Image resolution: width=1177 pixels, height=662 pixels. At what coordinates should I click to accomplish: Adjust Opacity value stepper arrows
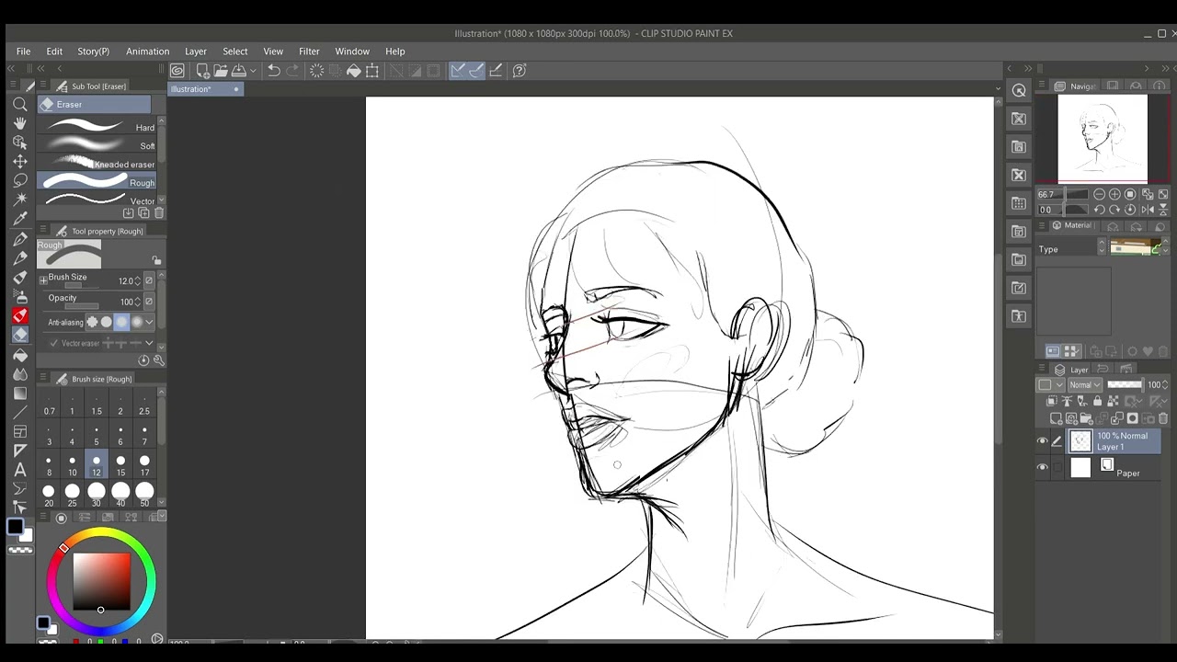pyautogui.click(x=138, y=302)
